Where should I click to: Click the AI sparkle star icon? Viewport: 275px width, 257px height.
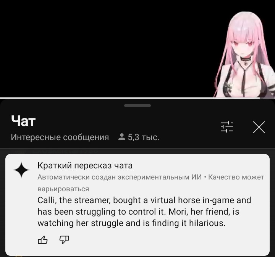tap(21, 170)
